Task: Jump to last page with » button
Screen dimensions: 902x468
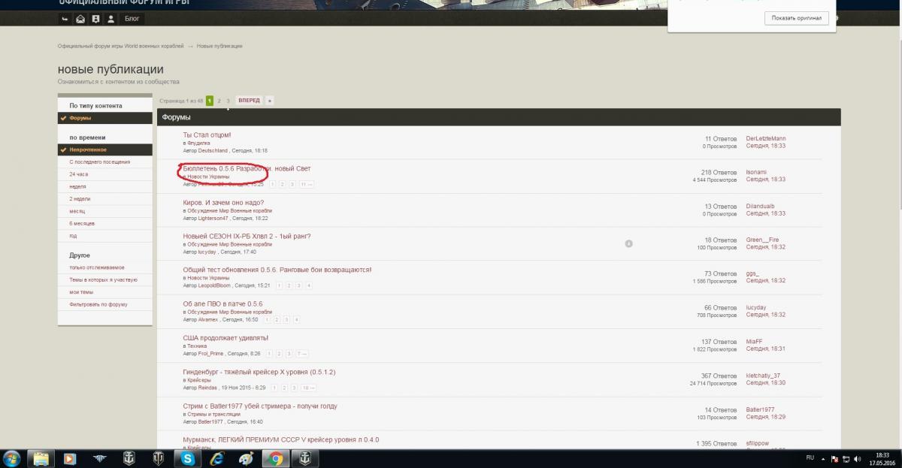Action: [x=270, y=101]
